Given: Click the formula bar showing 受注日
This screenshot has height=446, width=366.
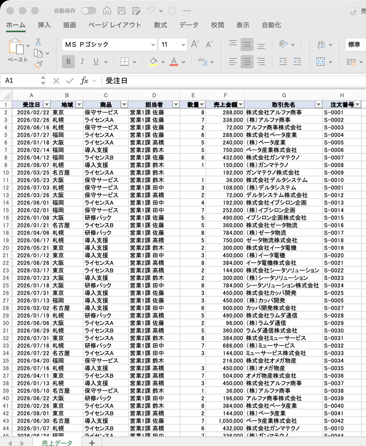Looking at the screenshot, I should click(x=234, y=81).
